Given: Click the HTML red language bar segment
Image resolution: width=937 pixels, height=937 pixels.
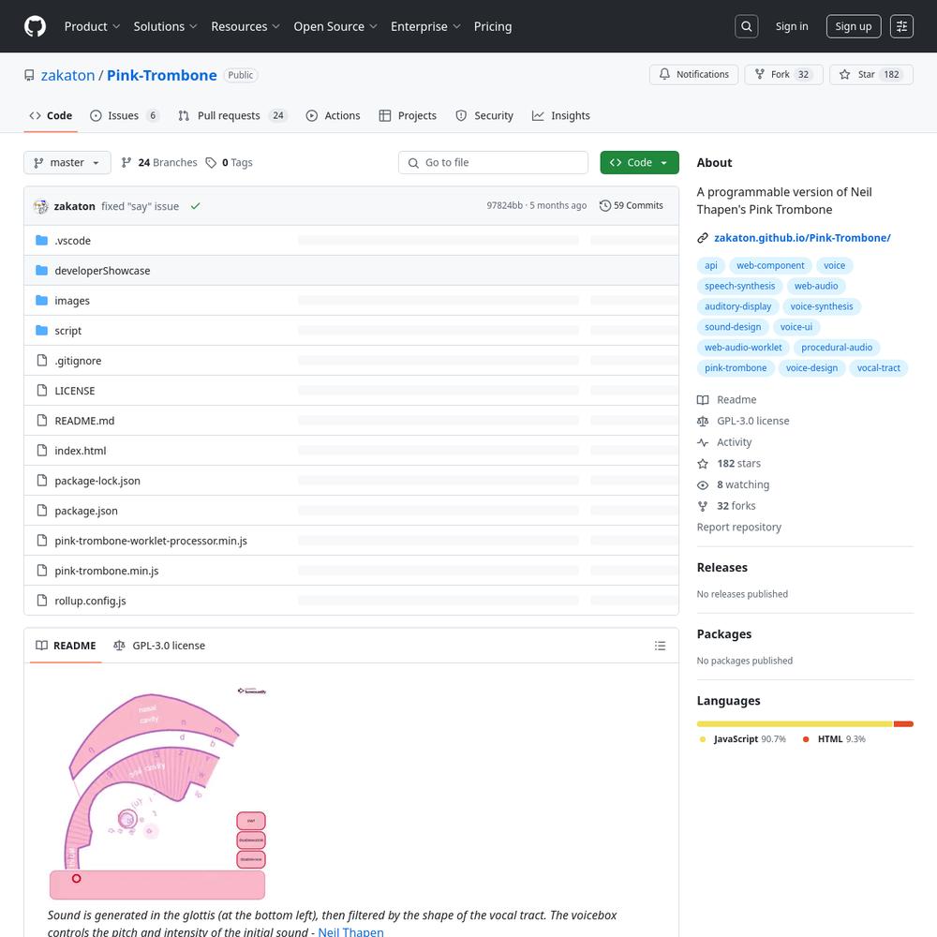Looking at the screenshot, I should pyautogui.click(x=903, y=724).
